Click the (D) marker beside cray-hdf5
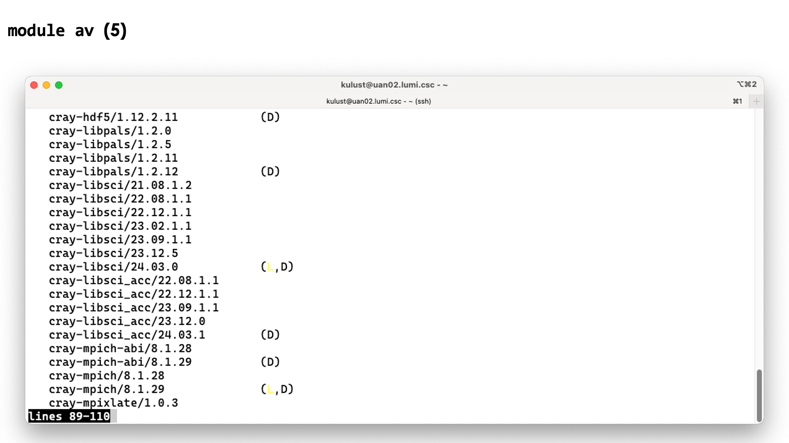 [270, 117]
